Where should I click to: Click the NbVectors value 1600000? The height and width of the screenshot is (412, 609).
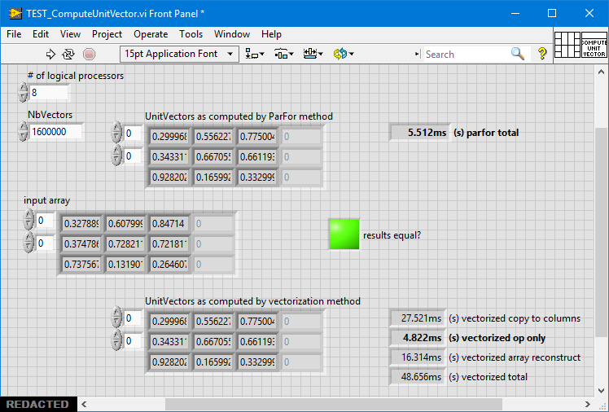click(55, 132)
